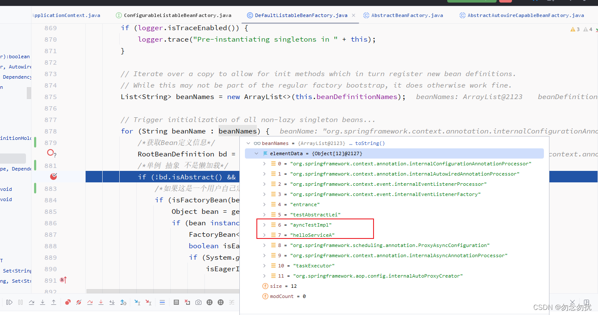Click the Mute Breakpoints icon
The image size is (598, 315).
click(x=79, y=302)
